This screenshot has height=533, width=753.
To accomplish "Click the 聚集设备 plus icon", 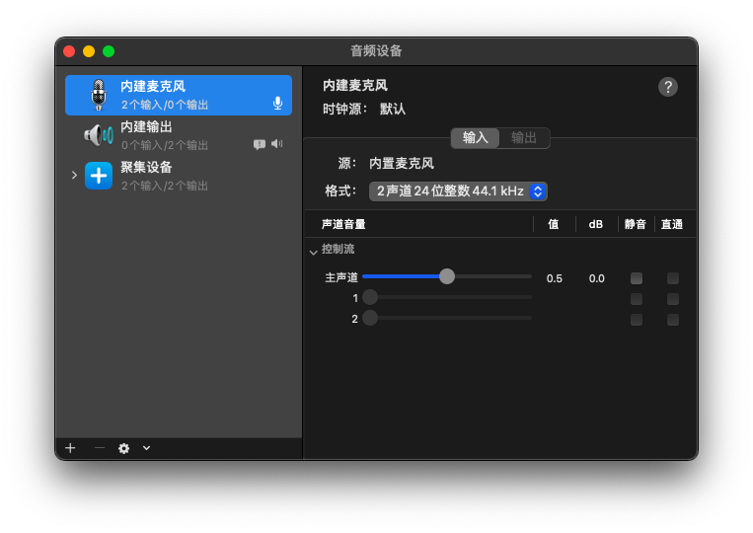I will click(x=98, y=176).
